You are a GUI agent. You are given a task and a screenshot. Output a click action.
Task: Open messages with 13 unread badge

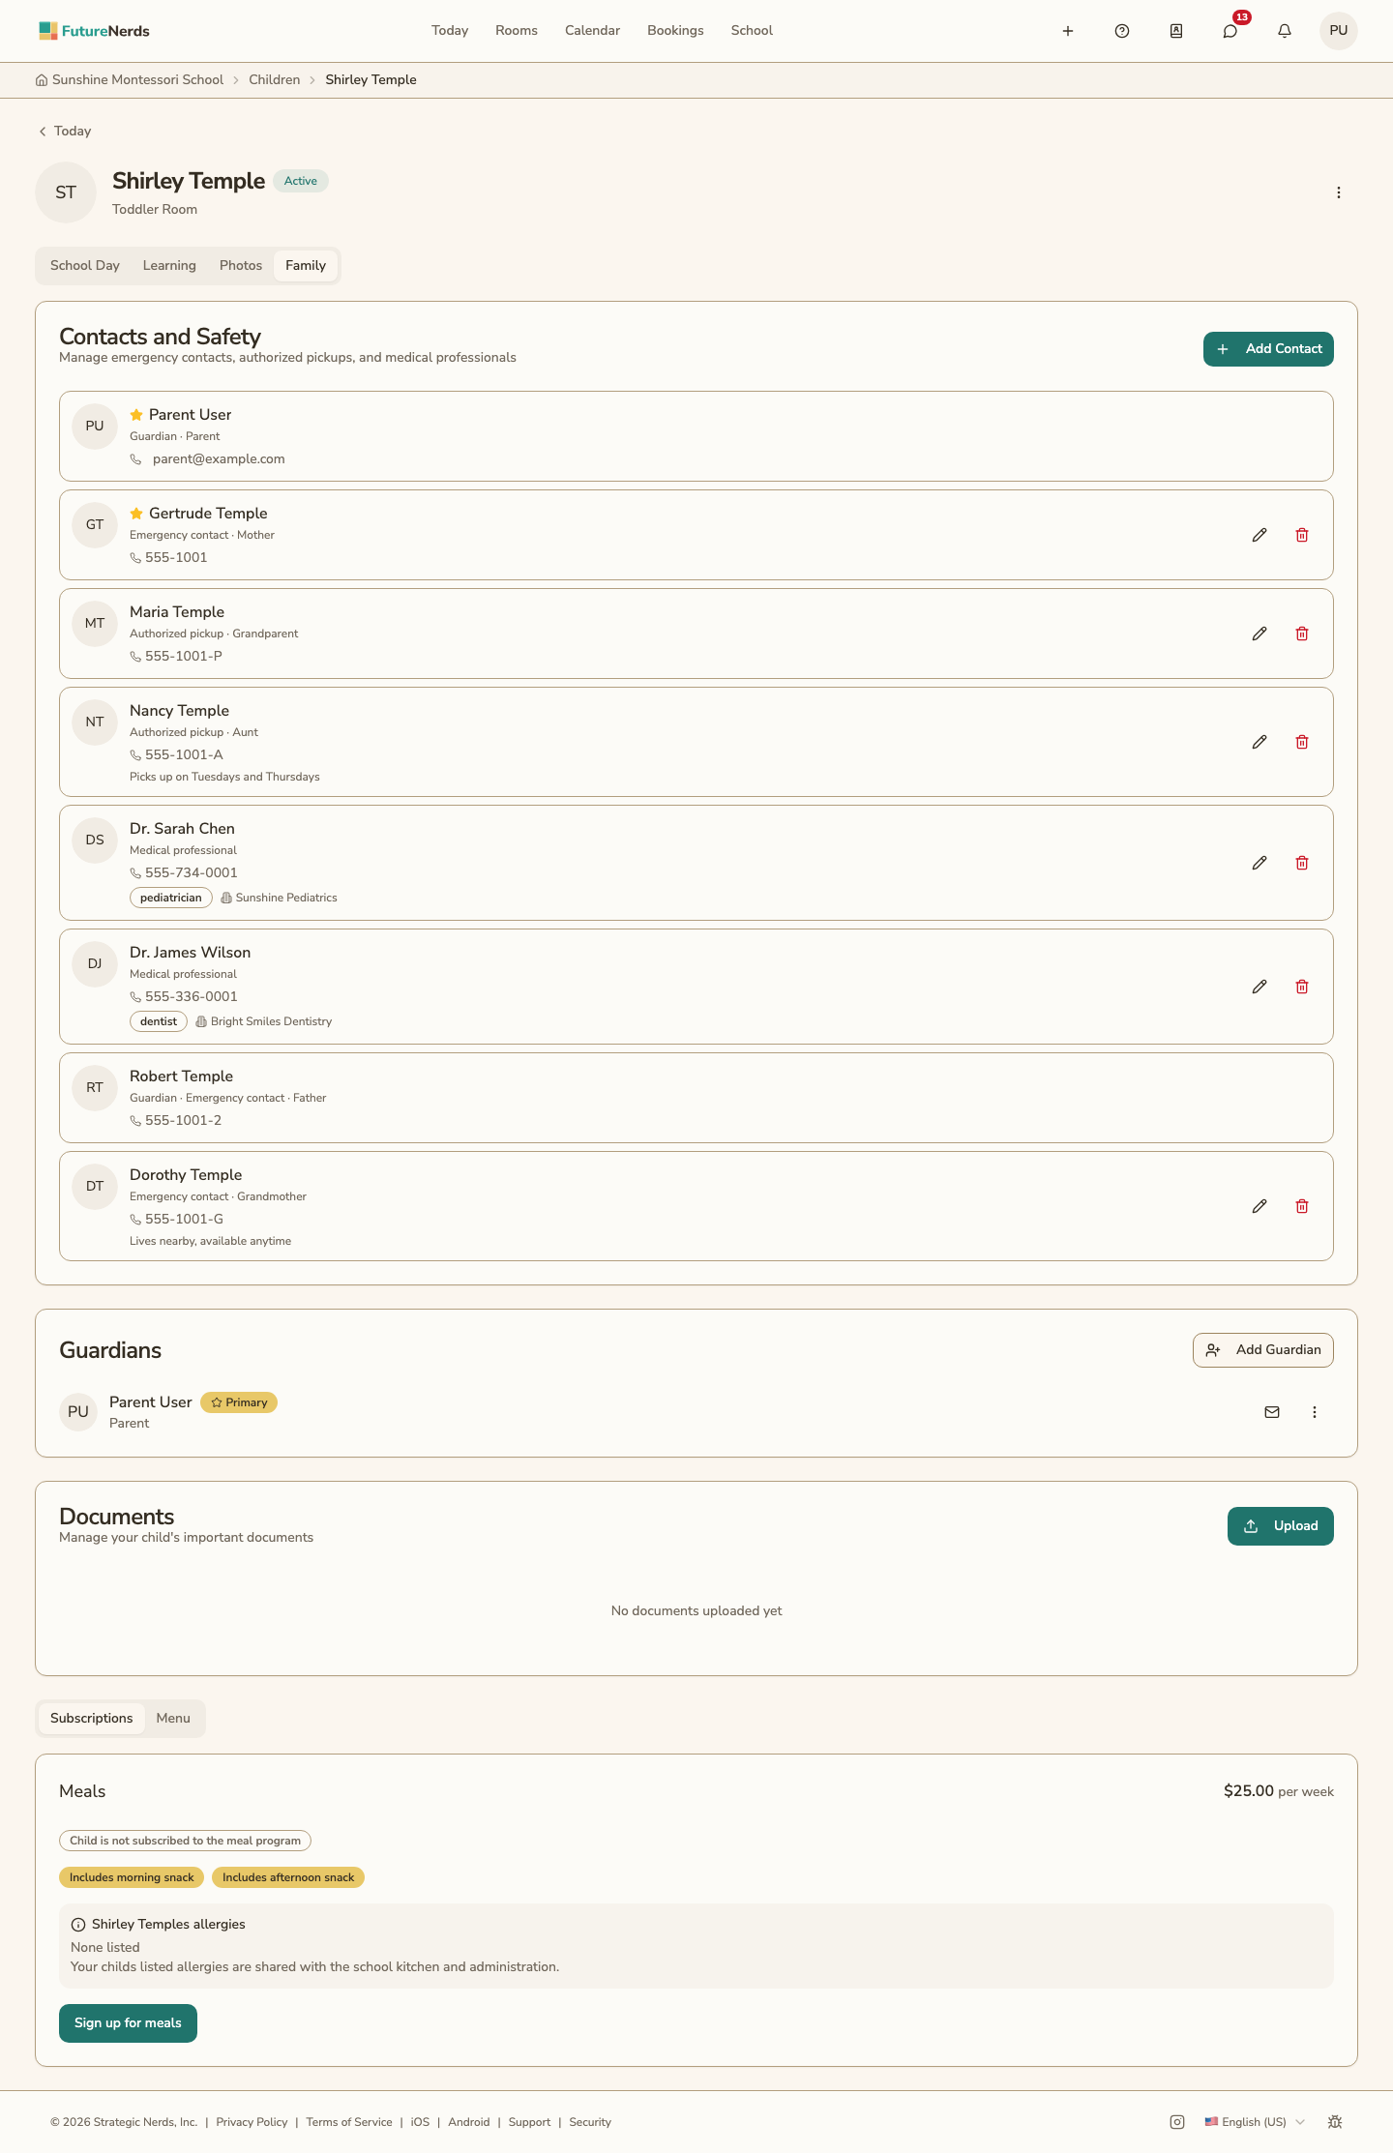point(1230,31)
